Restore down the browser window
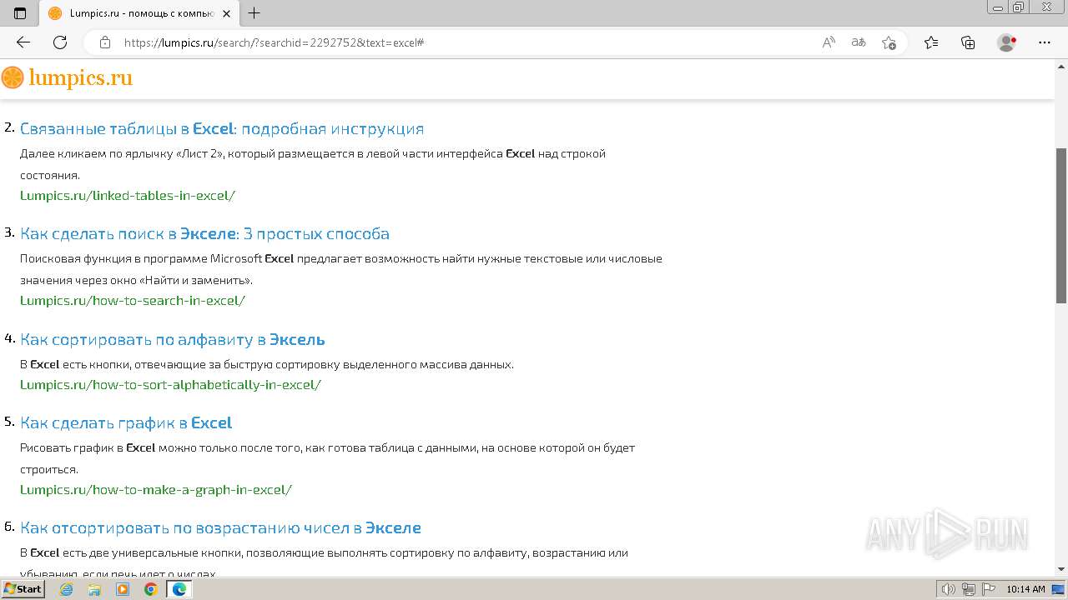The width and height of the screenshot is (1068, 600). point(1018,7)
